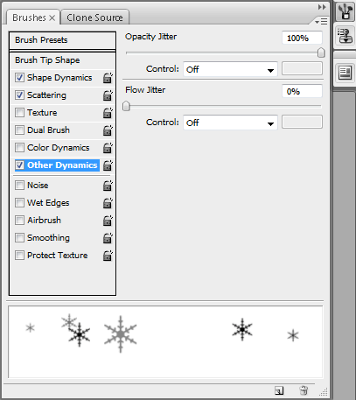Open the Flow Jitter Control dropdown

point(230,123)
